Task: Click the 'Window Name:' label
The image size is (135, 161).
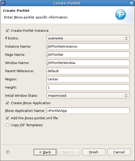Action: pyautogui.click(x=17, y=63)
